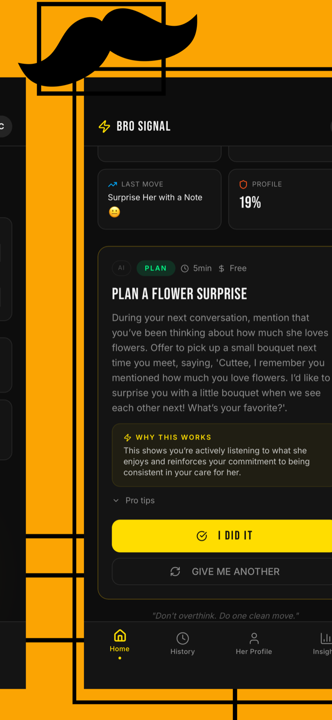Open Insights via the bar chart icon
Screen dimensions: 332x720
[326, 638]
